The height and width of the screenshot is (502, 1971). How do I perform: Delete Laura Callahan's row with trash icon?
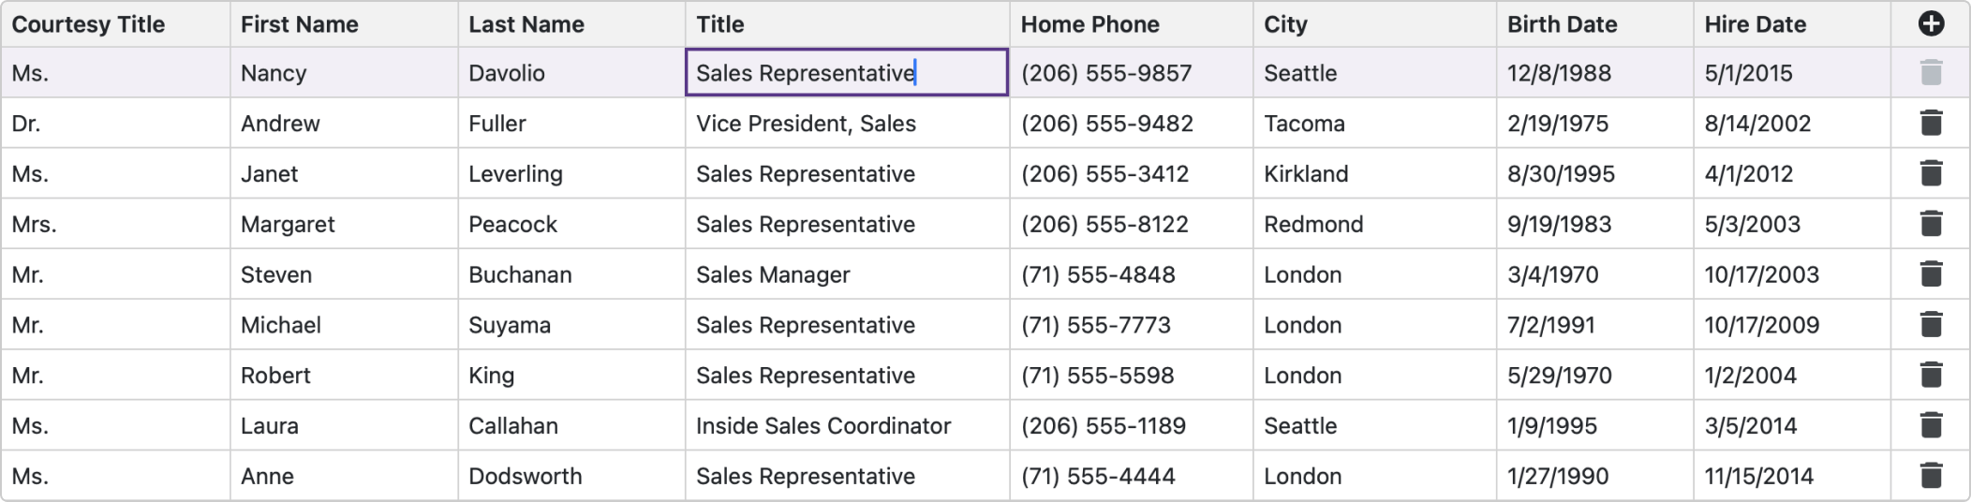click(1931, 425)
